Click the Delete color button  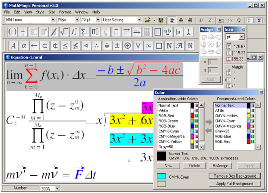click(x=195, y=166)
